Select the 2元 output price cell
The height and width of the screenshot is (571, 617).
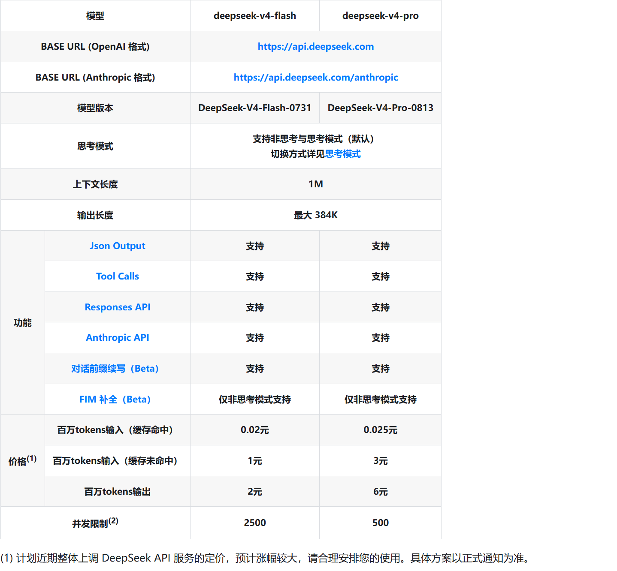pyautogui.click(x=255, y=492)
